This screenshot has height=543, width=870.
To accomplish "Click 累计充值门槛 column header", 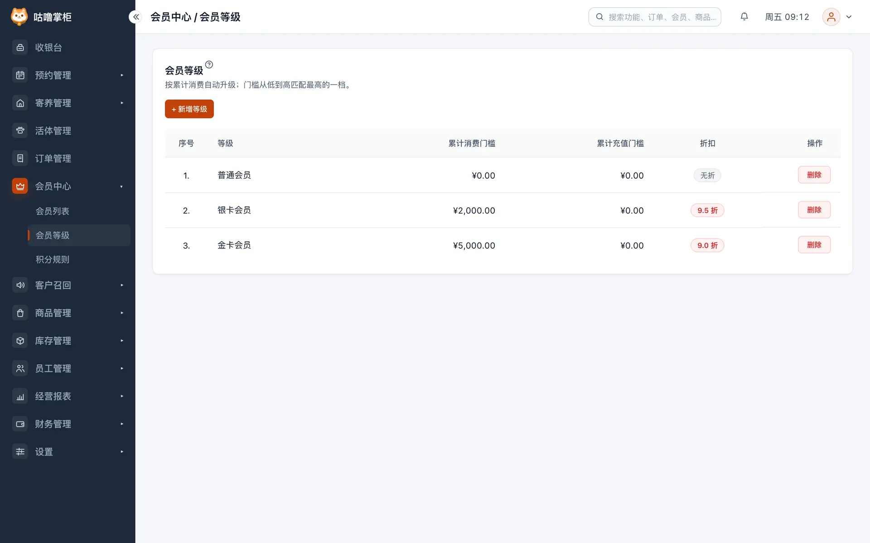I will click(620, 143).
